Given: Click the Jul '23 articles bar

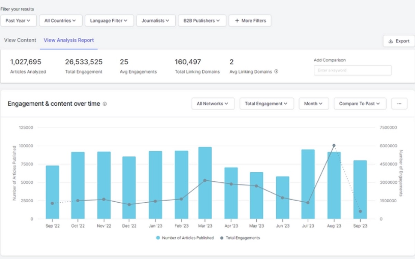Looking at the screenshot, I should 308,184.
